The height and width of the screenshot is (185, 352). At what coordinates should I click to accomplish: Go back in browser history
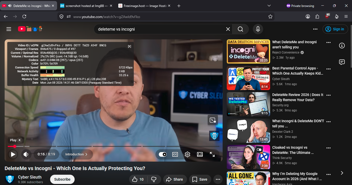pyautogui.click(x=6, y=16)
